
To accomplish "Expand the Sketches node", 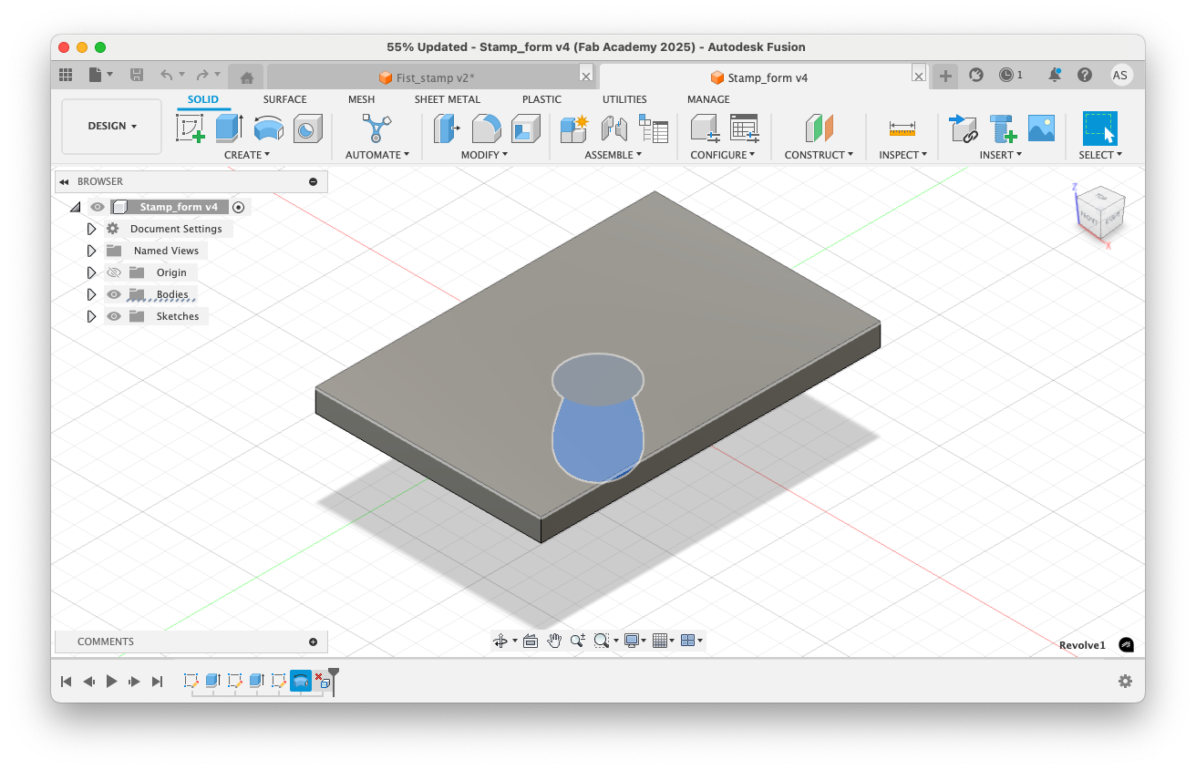I will pyautogui.click(x=91, y=316).
